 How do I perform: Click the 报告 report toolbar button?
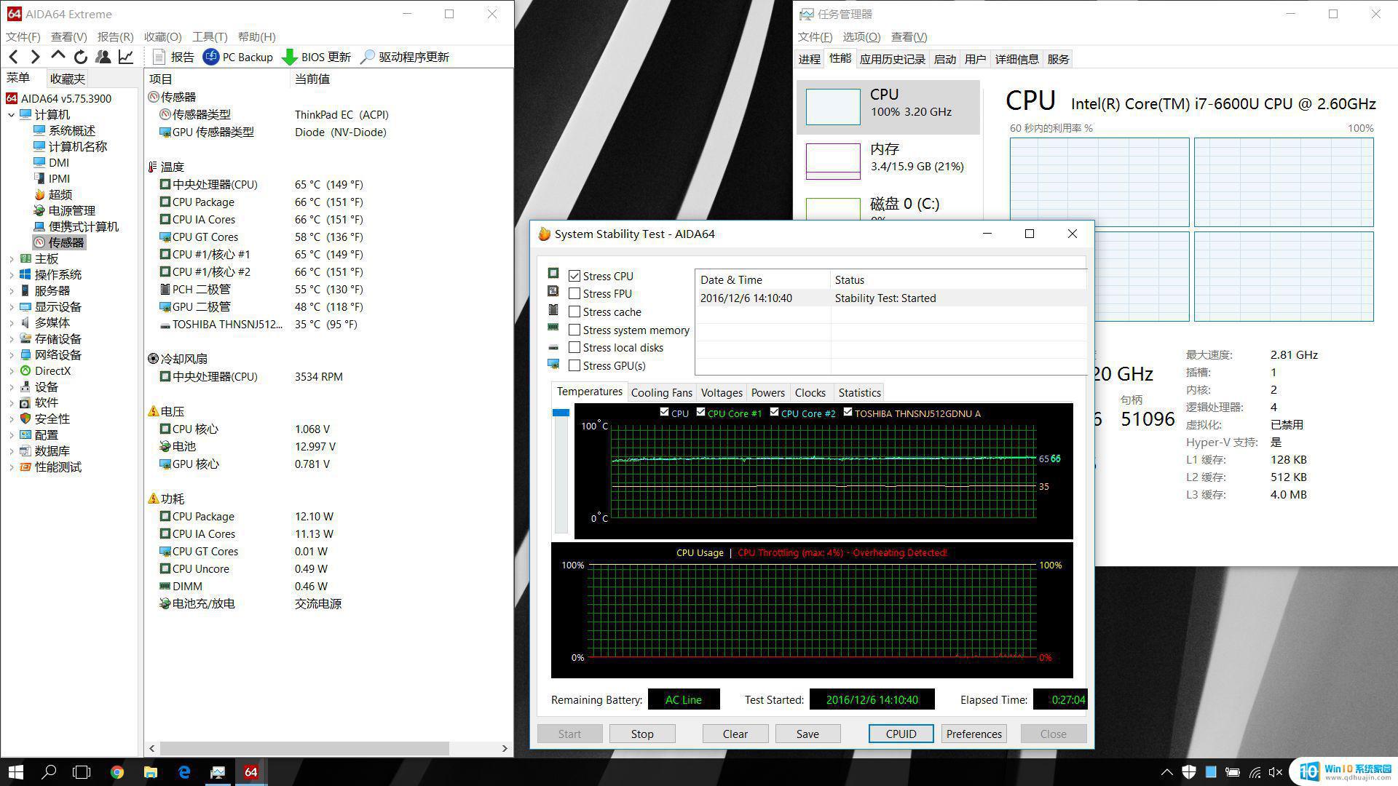(x=174, y=57)
